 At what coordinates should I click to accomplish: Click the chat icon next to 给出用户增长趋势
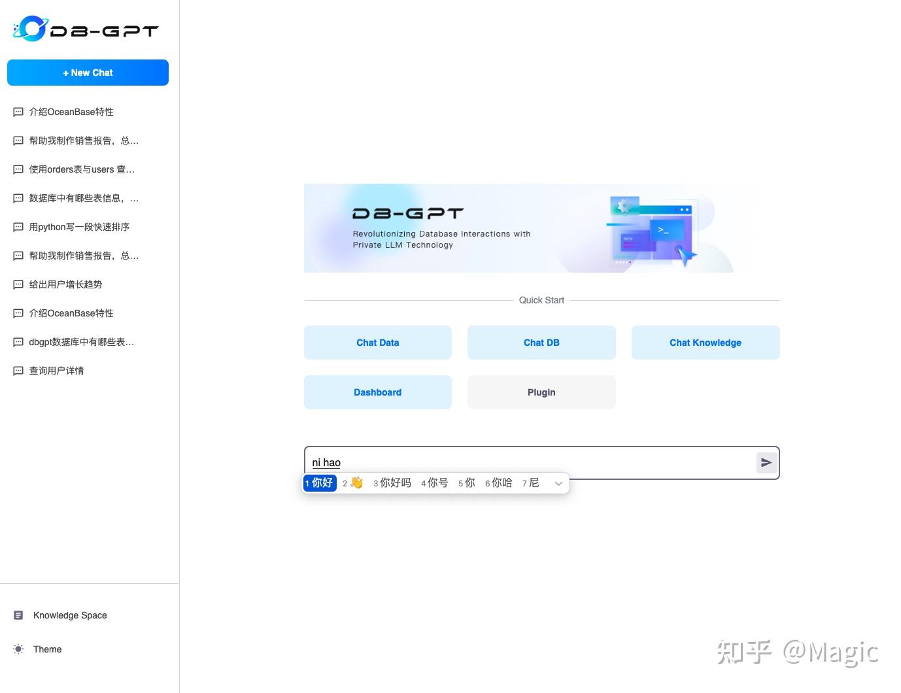(x=18, y=284)
